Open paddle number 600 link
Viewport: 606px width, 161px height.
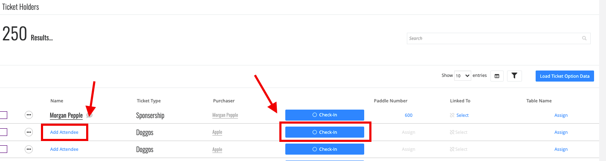click(x=409, y=115)
